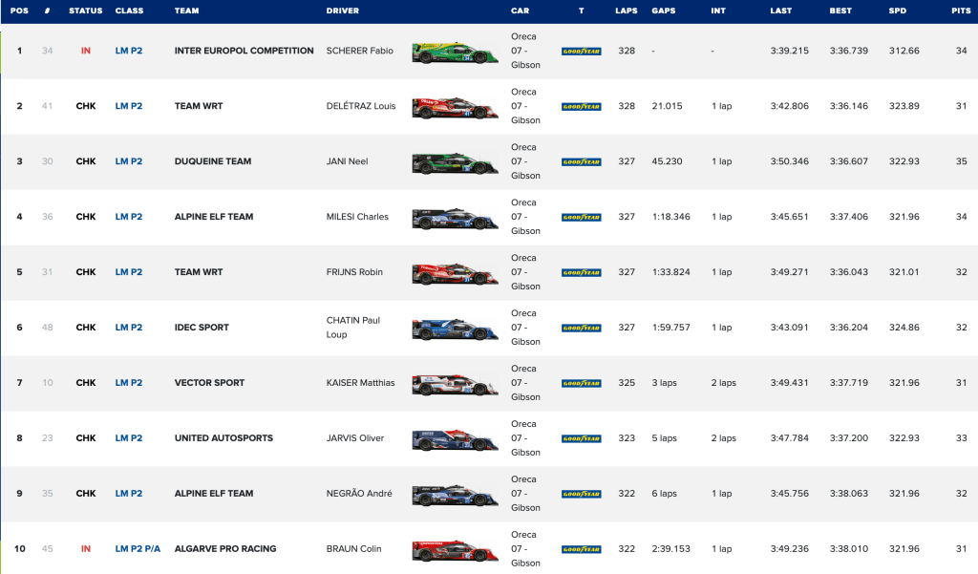The height and width of the screenshot is (574, 978).
Task: Click the CLASS column header
Action: tap(129, 11)
